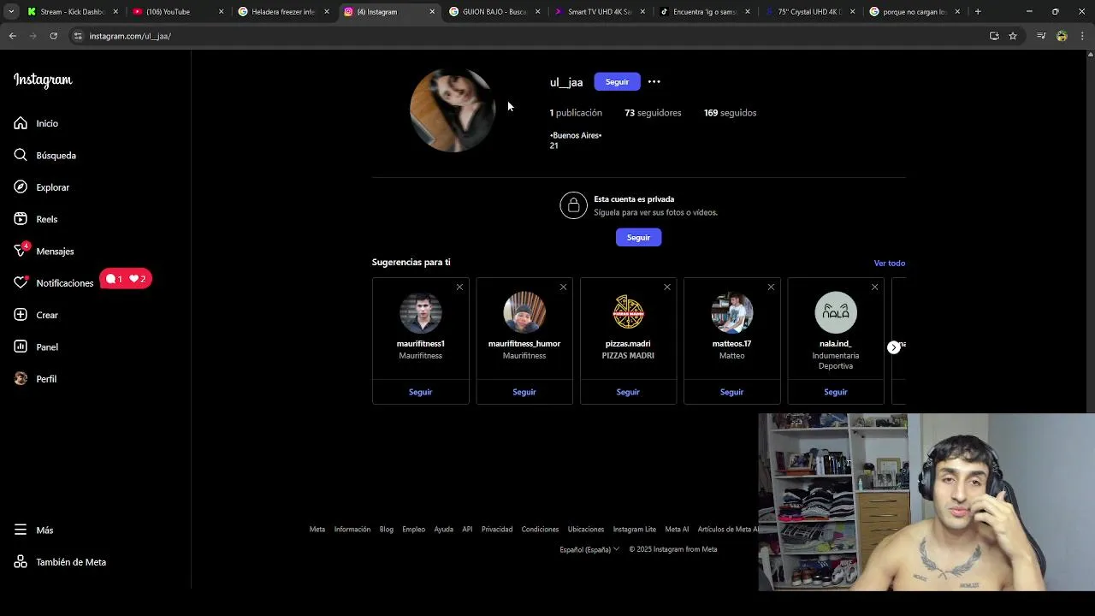Open Notificaciones heart icon
1095x616 pixels.
[21, 283]
